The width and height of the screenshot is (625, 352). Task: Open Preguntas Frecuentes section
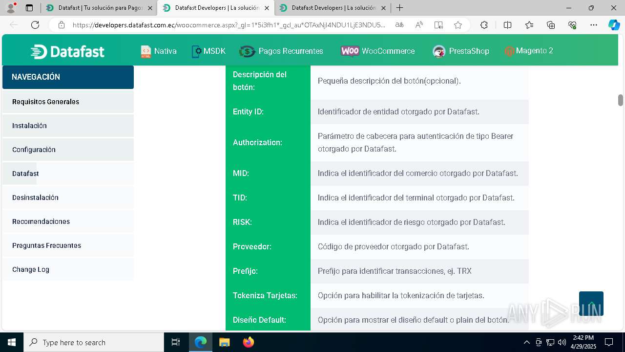68,245
